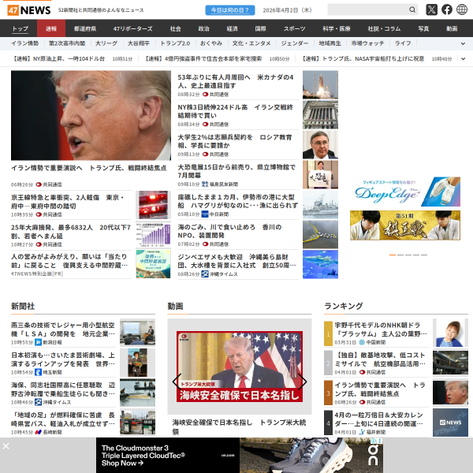The image size is (473, 473).
Task: Open the stranded ship thumbnail
Action: click(320, 204)
